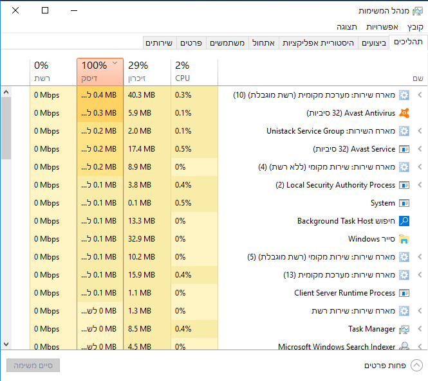Switch to the שירותים (Services) tab

point(159,43)
